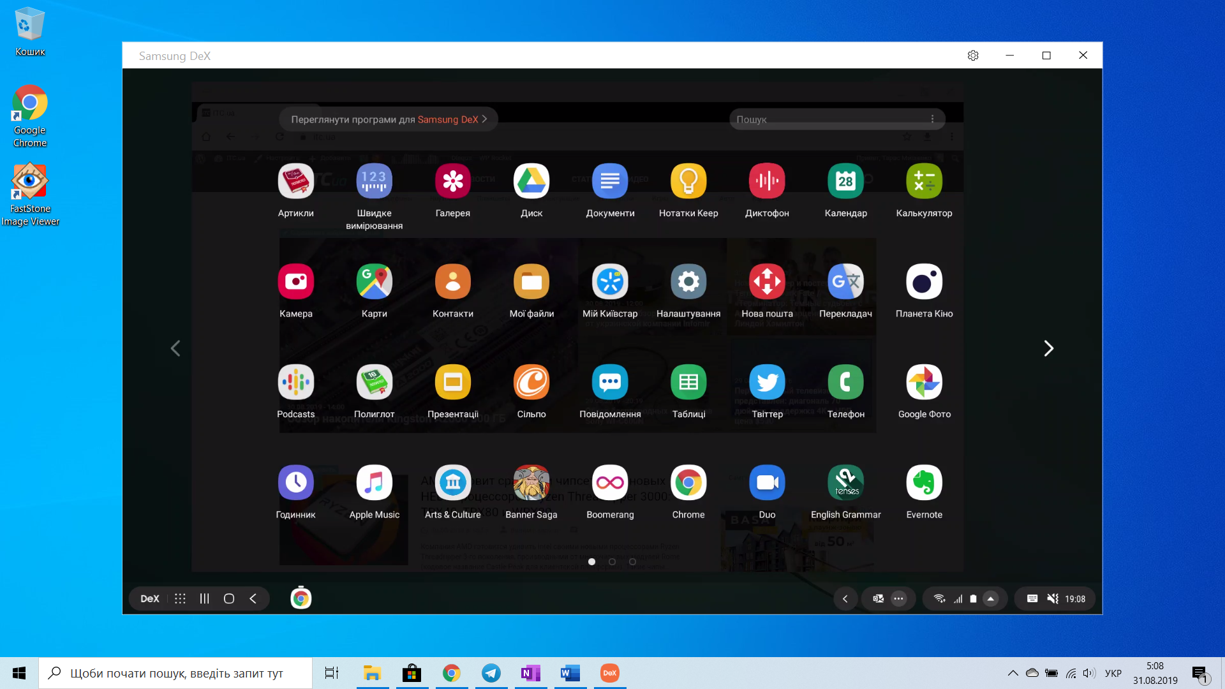Open the Документи app
Image resolution: width=1225 pixels, height=689 pixels.
(x=610, y=181)
